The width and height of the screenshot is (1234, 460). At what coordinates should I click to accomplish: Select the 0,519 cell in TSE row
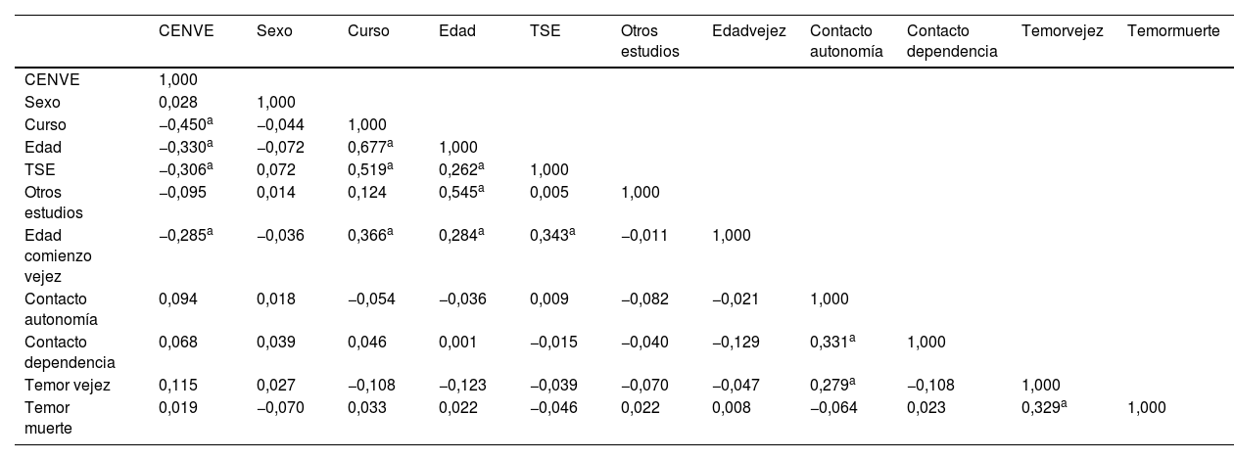click(x=369, y=169)
